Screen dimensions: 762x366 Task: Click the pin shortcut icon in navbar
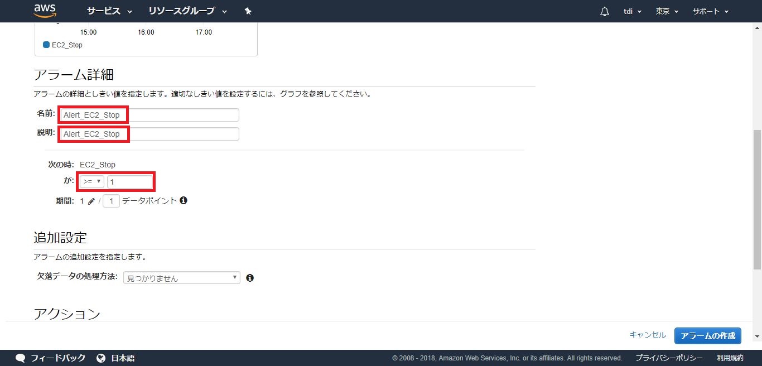point(248,11)
